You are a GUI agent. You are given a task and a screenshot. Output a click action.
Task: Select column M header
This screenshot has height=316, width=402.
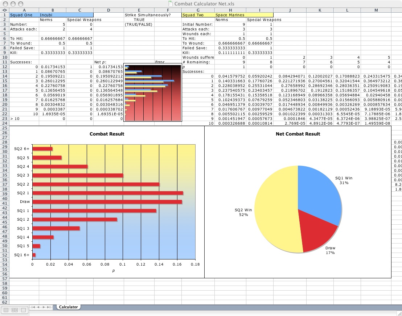(376, 10)
